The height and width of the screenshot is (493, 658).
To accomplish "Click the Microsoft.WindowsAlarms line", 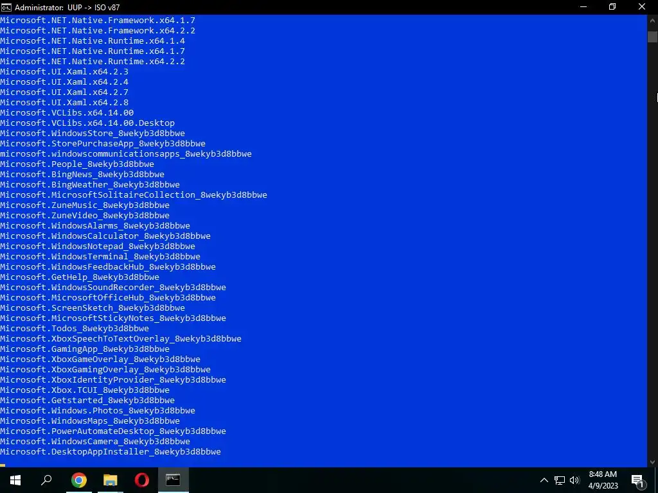I will [x=95, y=225].
